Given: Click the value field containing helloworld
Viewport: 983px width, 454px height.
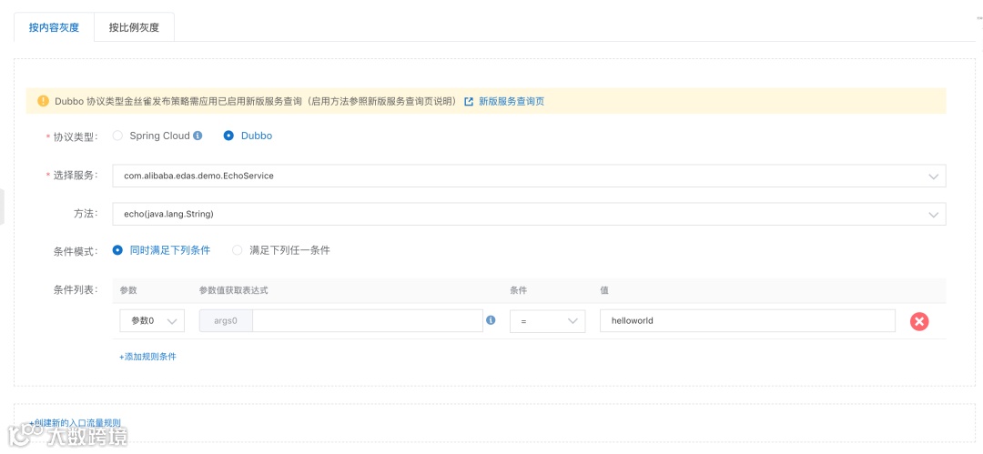Looking at the screenshot, I should tap(747, 320).
